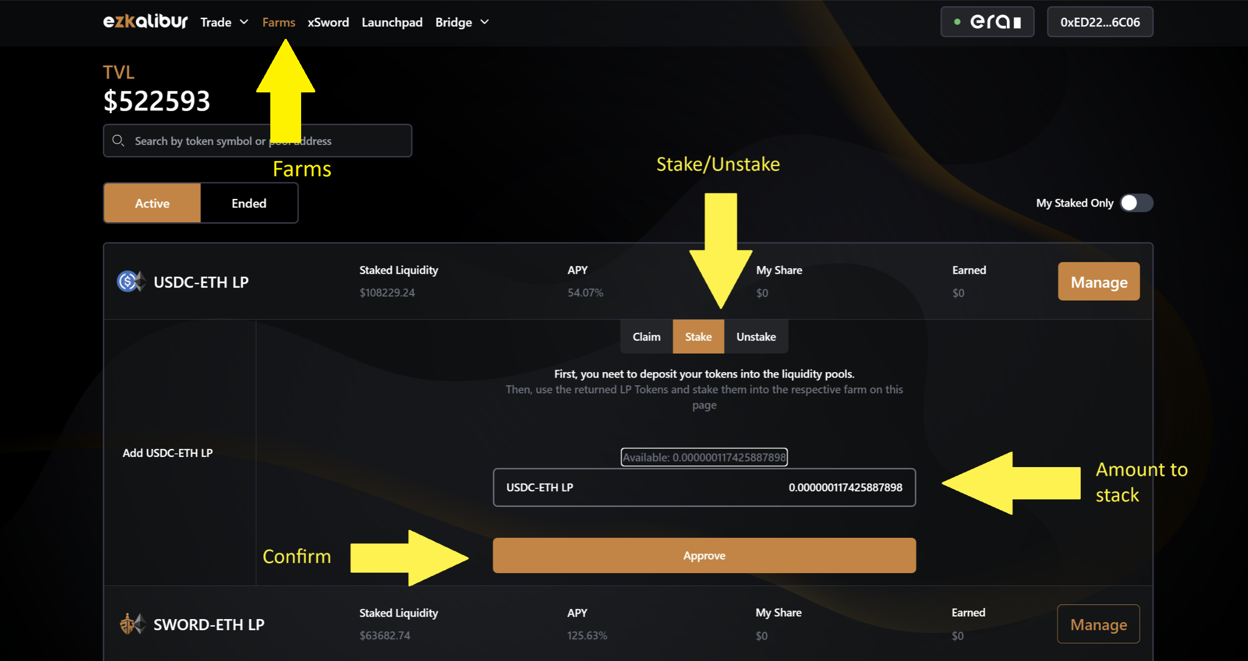
Task: Open the Farms navigation item
Action: pos(278,22)
